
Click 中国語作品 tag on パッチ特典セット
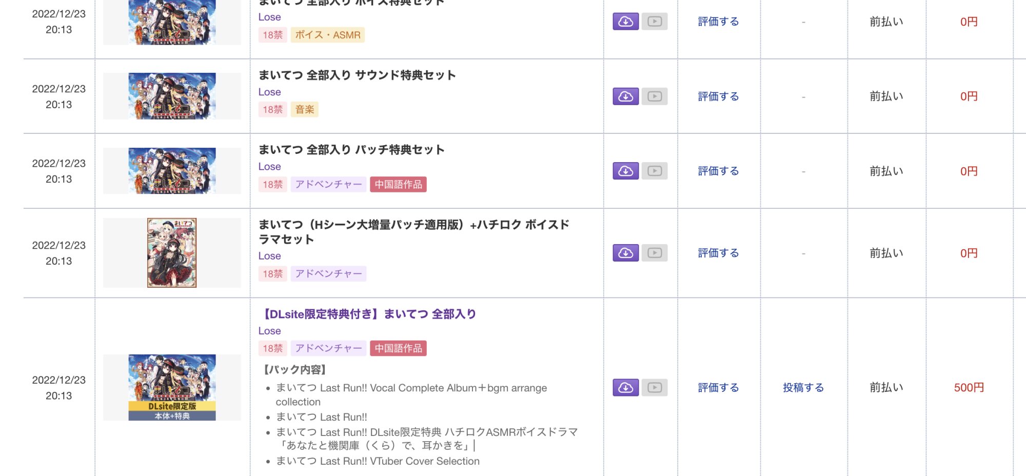click(x=398, y=184)
